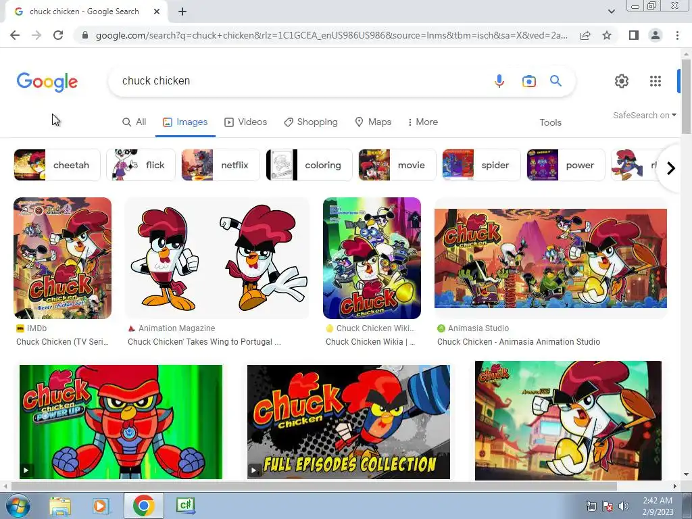Viewport: 692px width, 519px height.
Task: Follow Chuck Chicken (TV Seri... link
Action: (62, 341)
